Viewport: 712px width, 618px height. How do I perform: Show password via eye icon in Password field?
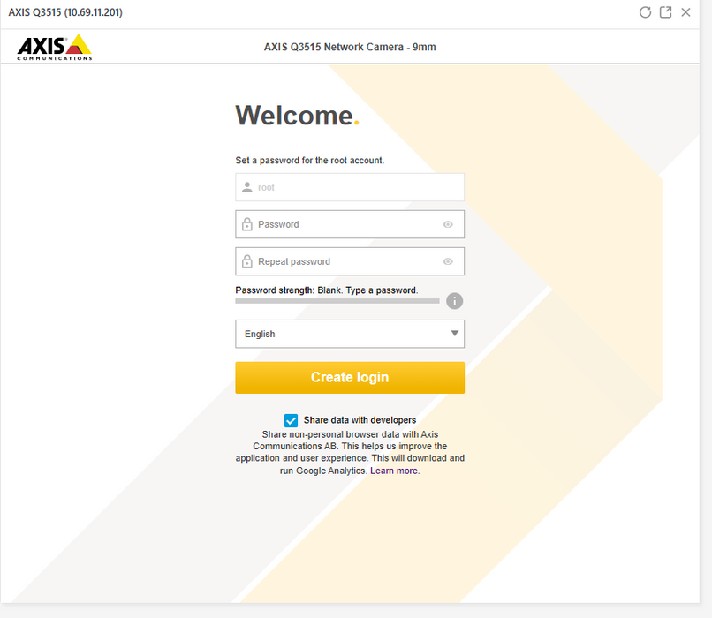(448, 224)
